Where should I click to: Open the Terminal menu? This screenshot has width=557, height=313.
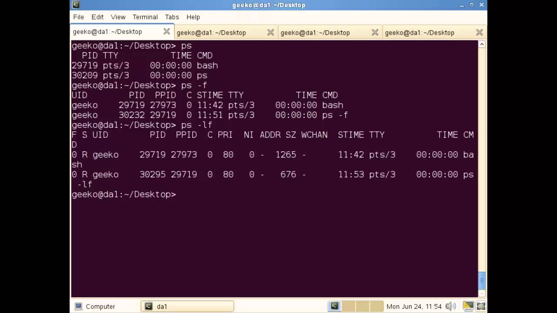[145, 17]
